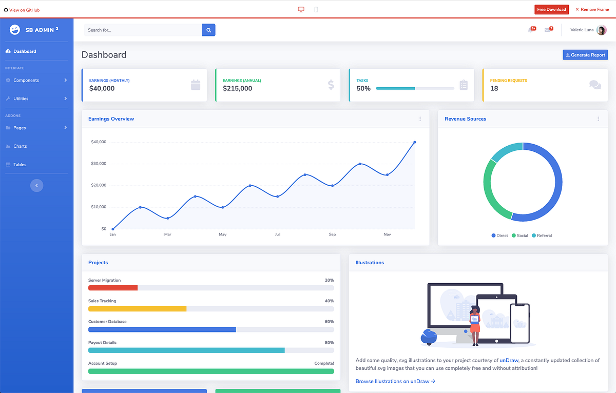Open the Browse Illustrations on unDraw link
This screenshot has width=616, height=393.
click(x=395, y=381)
